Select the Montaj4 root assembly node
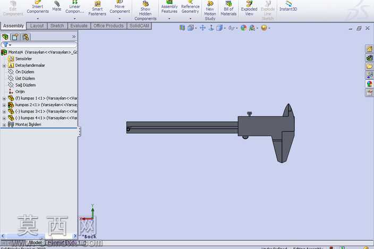The image size is (374, 249). [x=39, y=52]
